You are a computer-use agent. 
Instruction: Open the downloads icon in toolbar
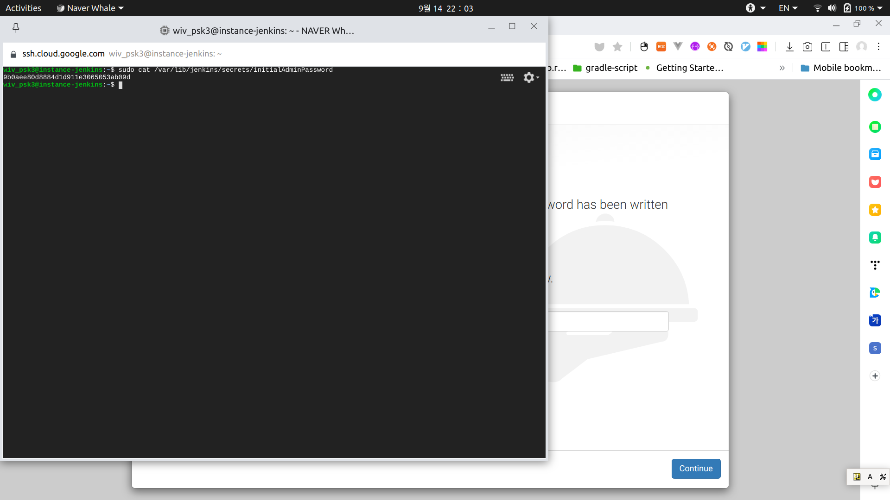(x=789, y=47)
